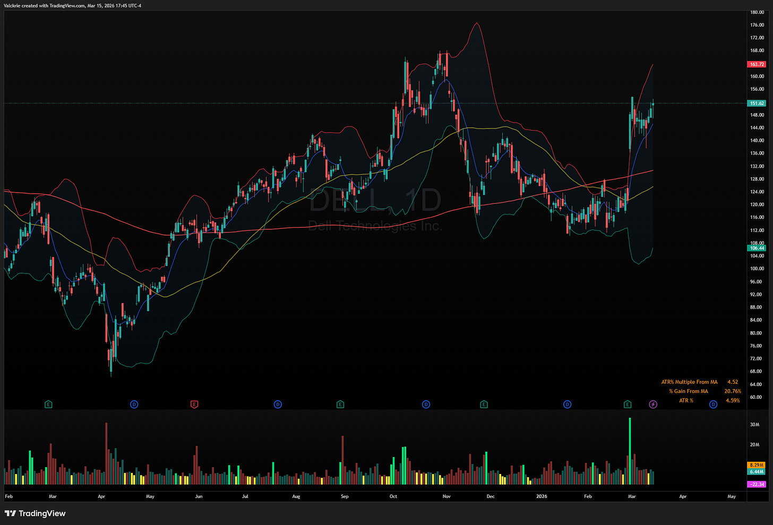Click the green 151.62 last-price label

point(757,104)
